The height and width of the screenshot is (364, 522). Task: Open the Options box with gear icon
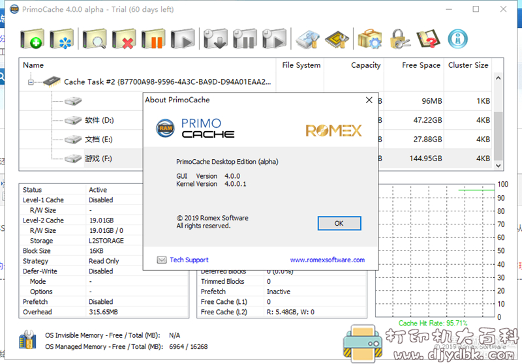369,39
